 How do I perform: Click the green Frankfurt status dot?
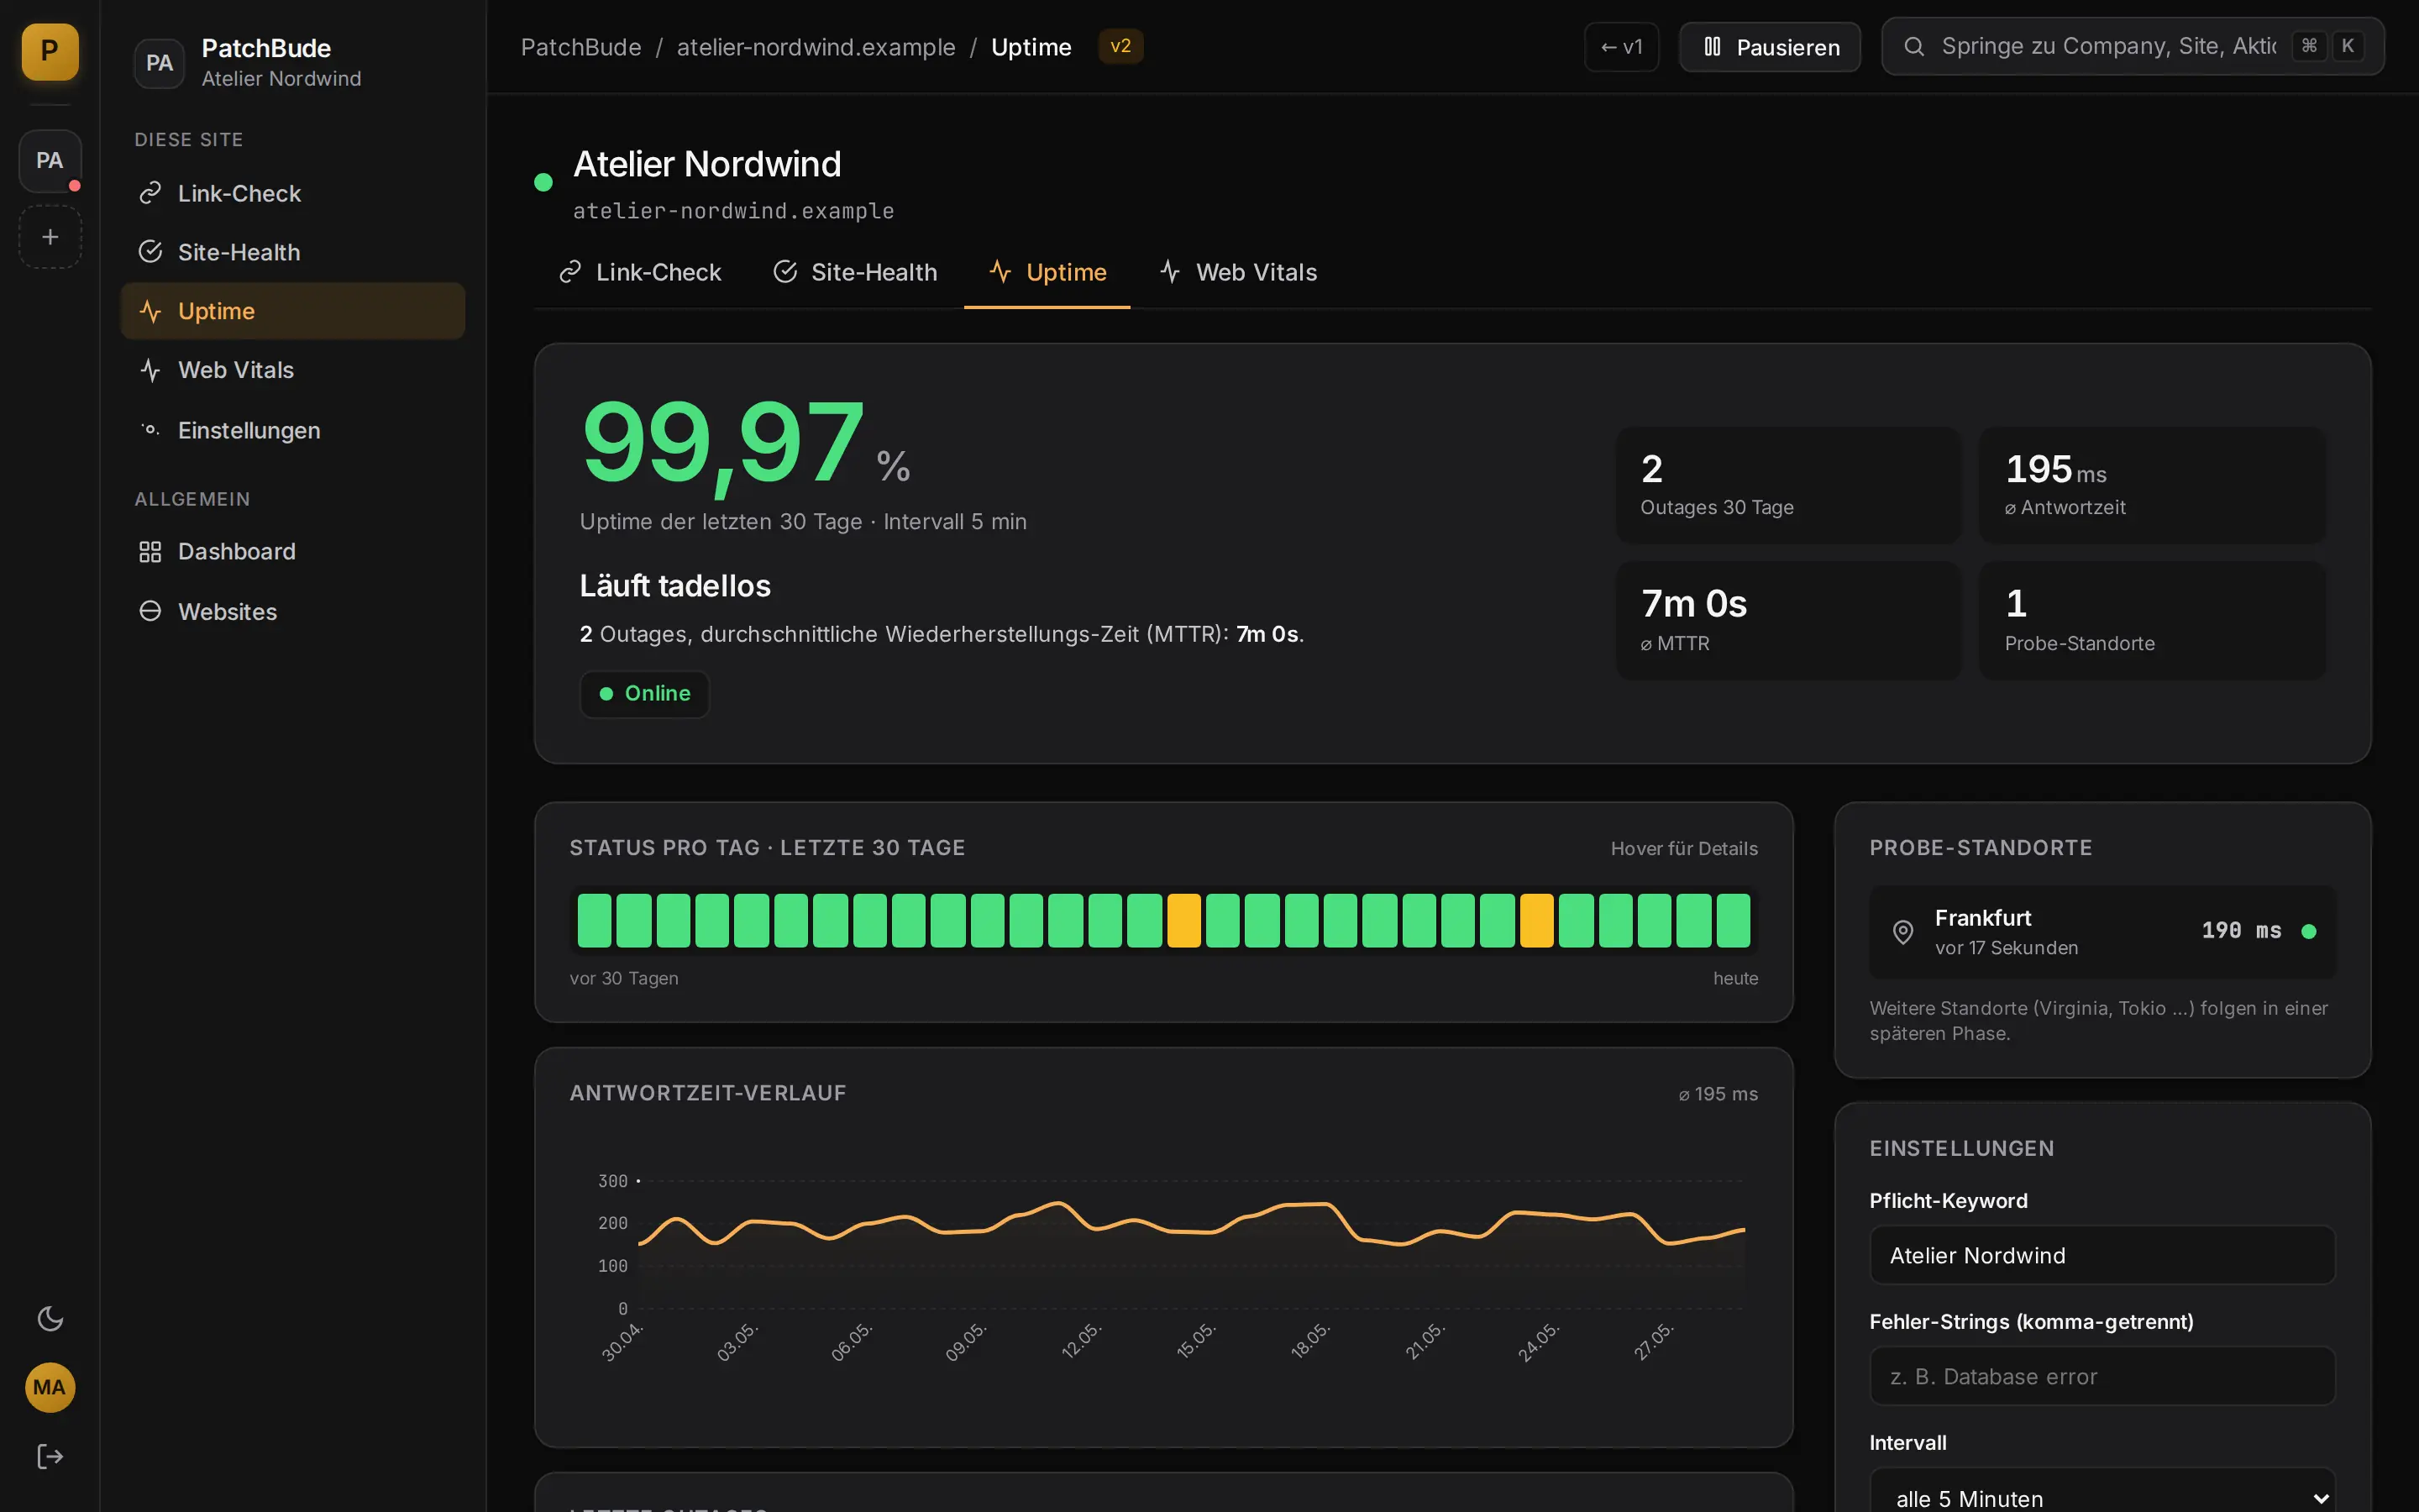2309,931
